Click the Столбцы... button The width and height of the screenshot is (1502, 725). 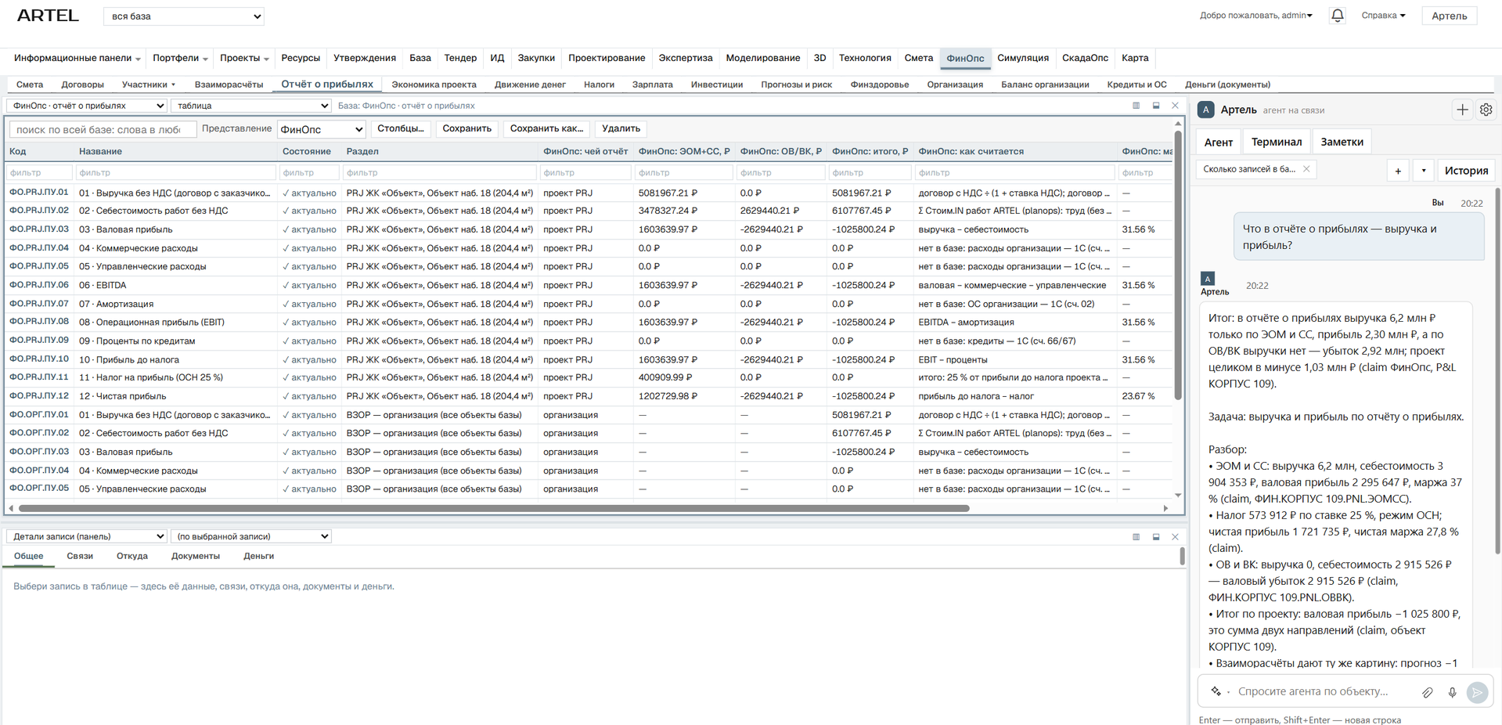[x=400, y=128]
